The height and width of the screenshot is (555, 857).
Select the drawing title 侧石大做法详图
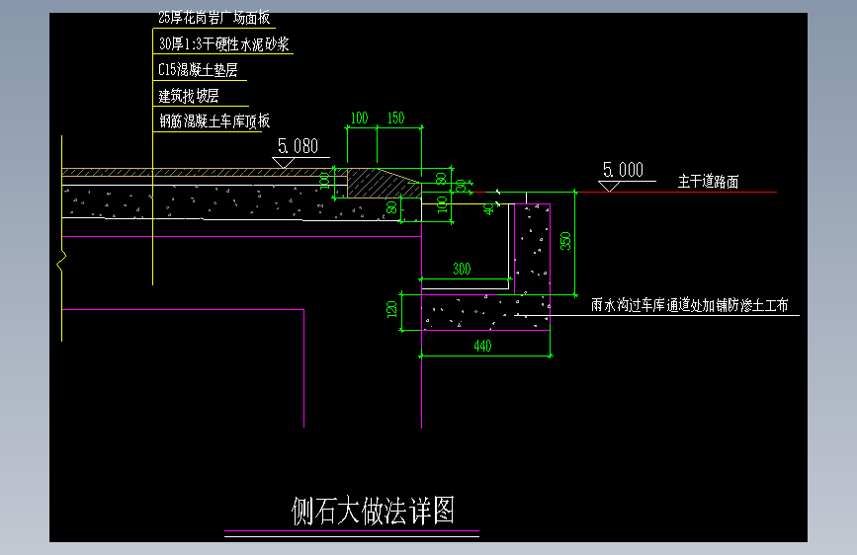click(373, 511)
